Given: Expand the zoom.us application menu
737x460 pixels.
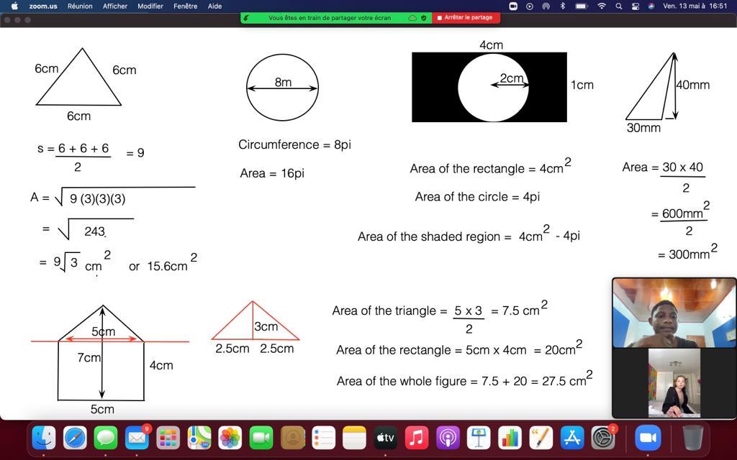Looking at the screenshot, I should click(43, 6).
